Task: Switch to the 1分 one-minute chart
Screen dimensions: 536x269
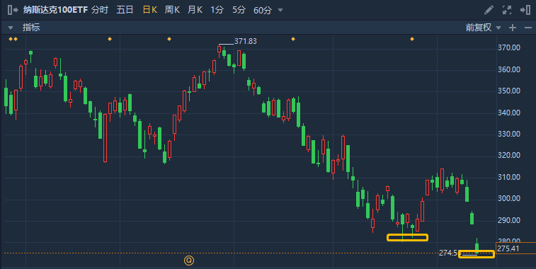Action: 217,10
